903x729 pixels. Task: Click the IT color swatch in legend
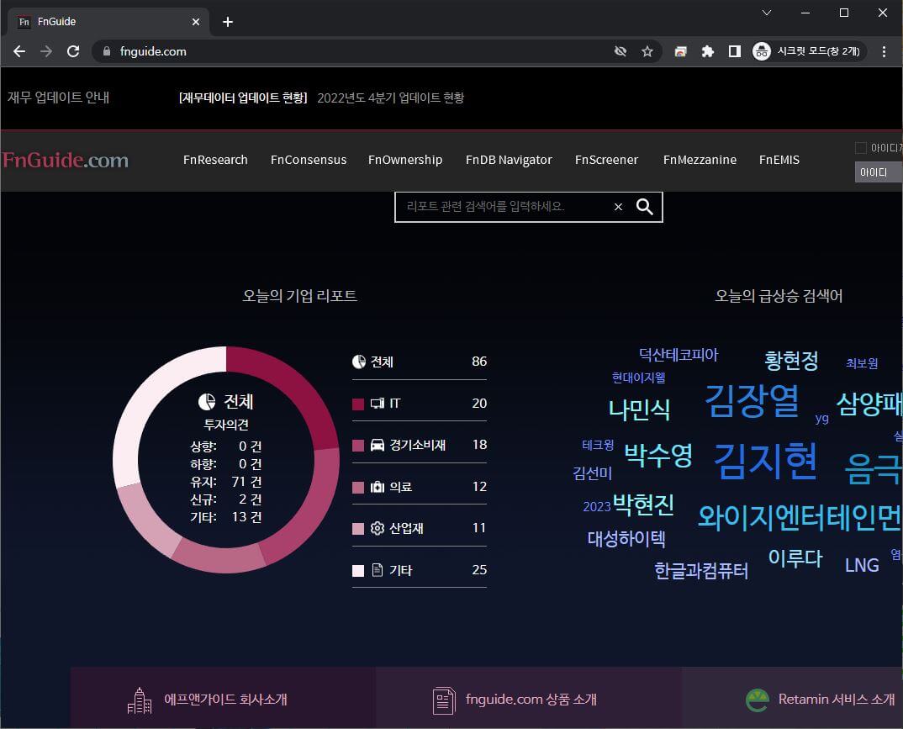[358, 404]
